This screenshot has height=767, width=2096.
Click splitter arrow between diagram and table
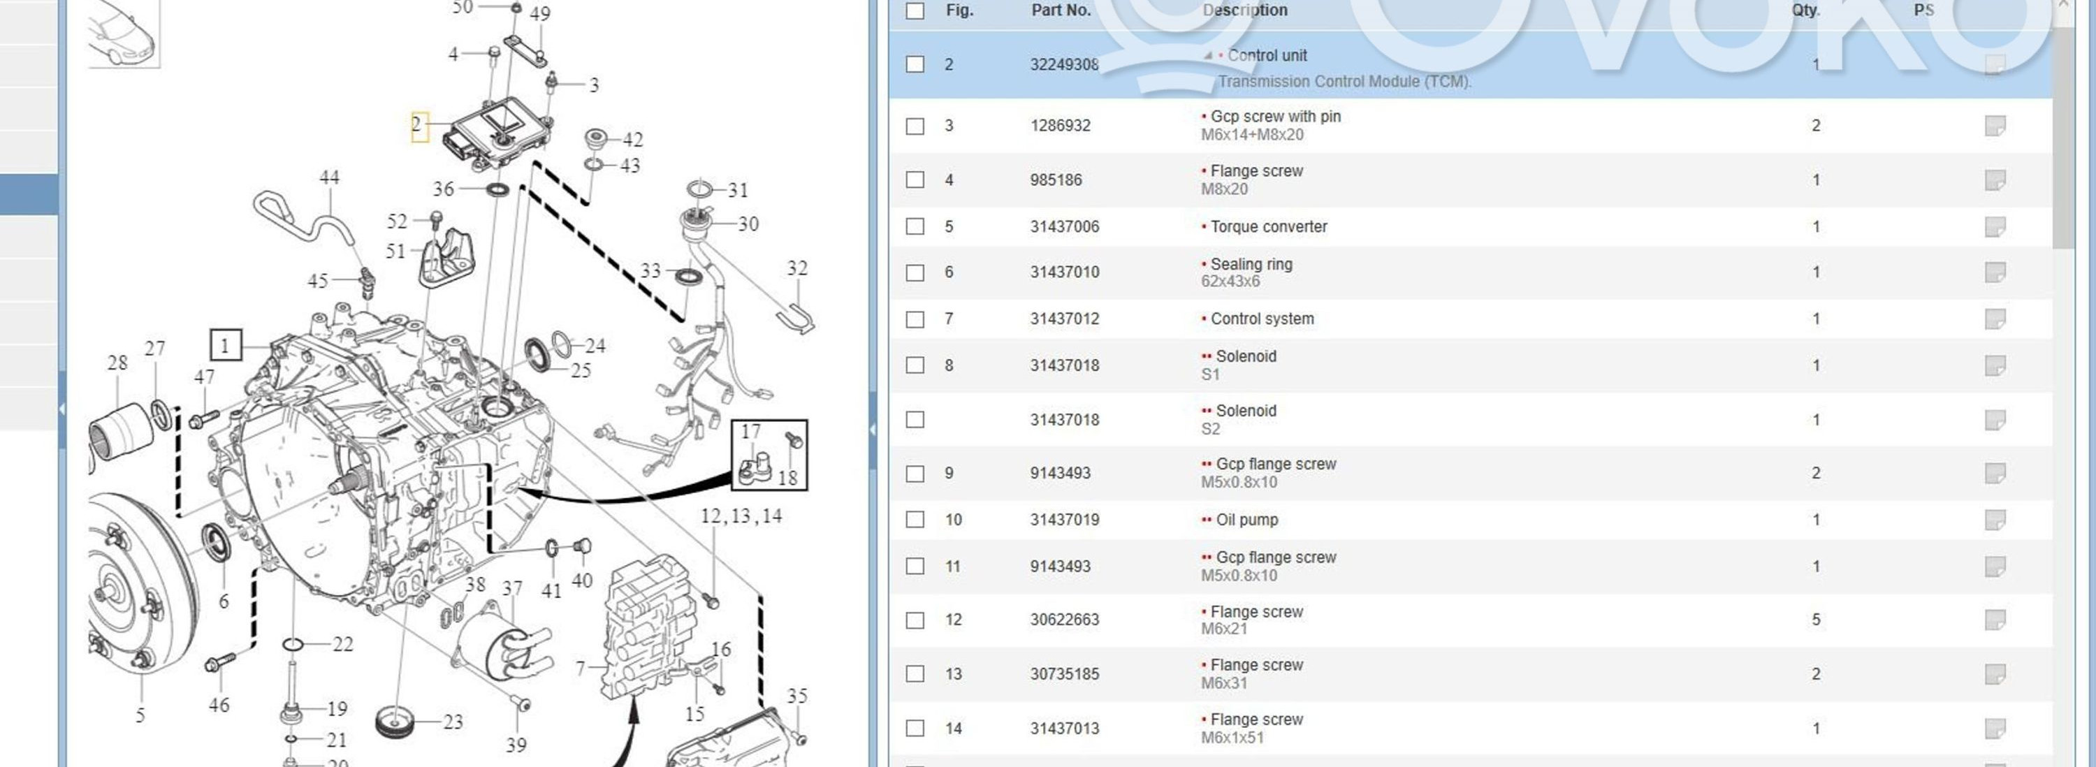tap(873, 429)
